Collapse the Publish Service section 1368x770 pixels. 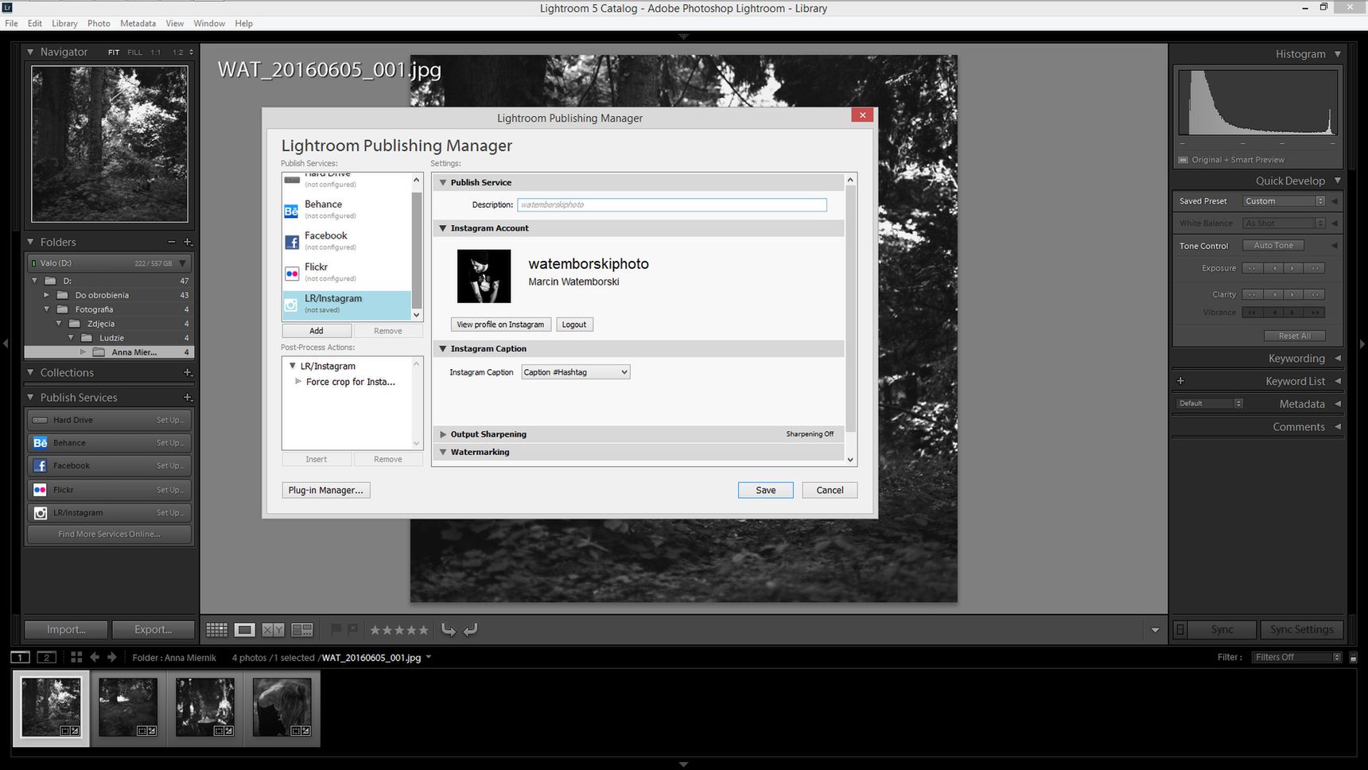click(443, 182)
